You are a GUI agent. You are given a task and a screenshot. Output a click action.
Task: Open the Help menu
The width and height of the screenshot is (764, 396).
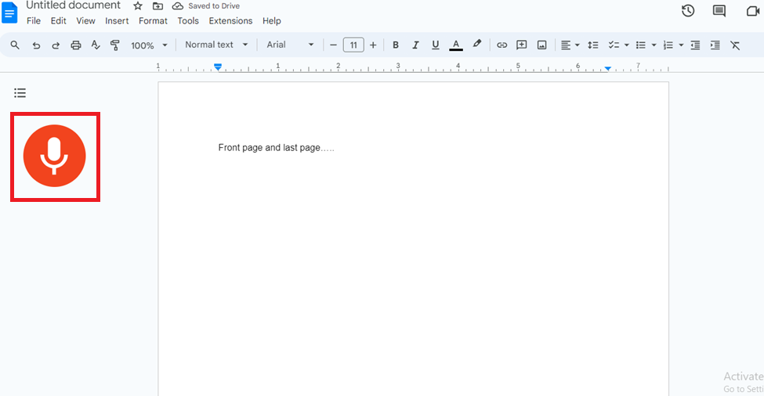click(272, 21)
